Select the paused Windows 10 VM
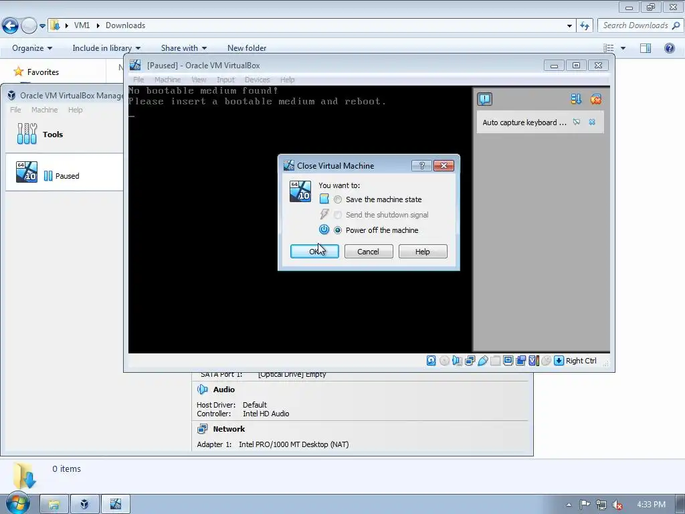685x514 pixels. [64, 172]
